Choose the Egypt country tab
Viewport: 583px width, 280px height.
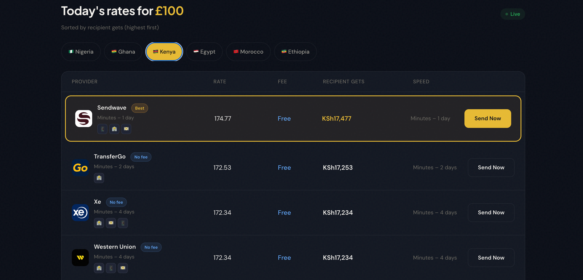(204, 52)
